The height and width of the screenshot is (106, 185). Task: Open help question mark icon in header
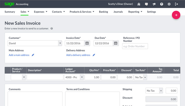[x=162, y=4]
